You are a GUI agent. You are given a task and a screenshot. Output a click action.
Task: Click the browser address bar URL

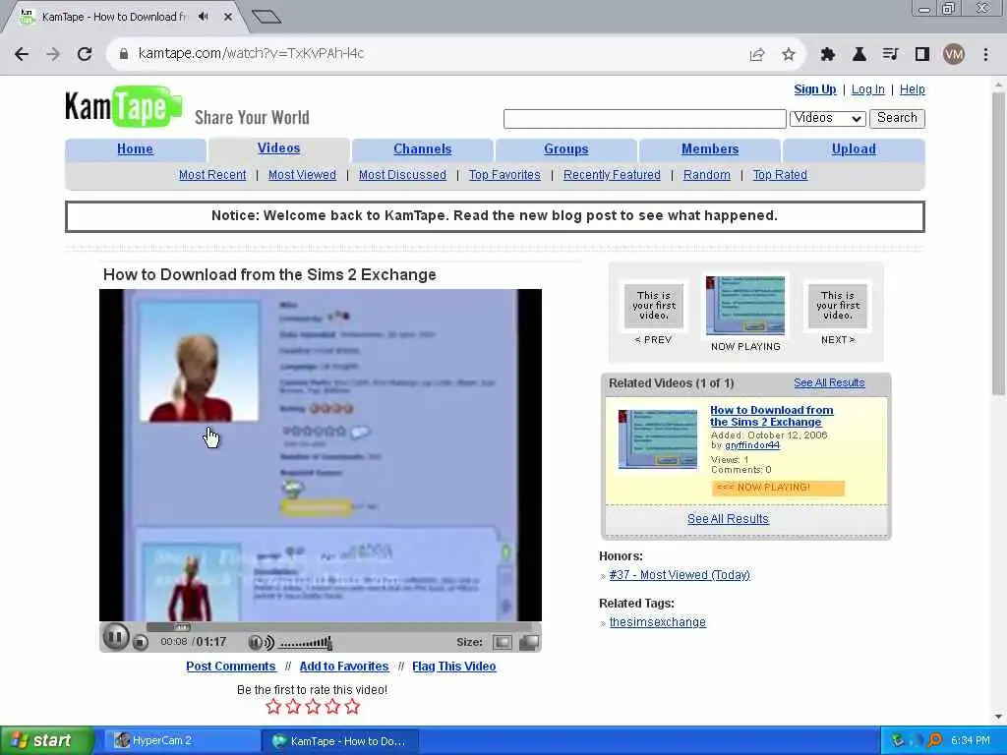coord(251,53)
